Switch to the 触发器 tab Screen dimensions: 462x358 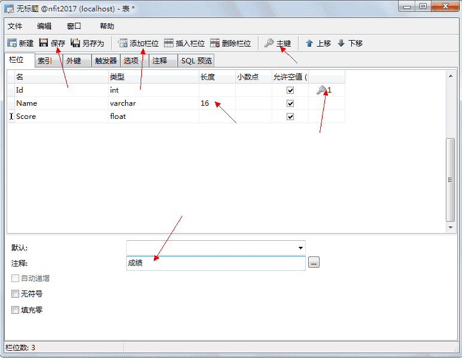point(106,61)
